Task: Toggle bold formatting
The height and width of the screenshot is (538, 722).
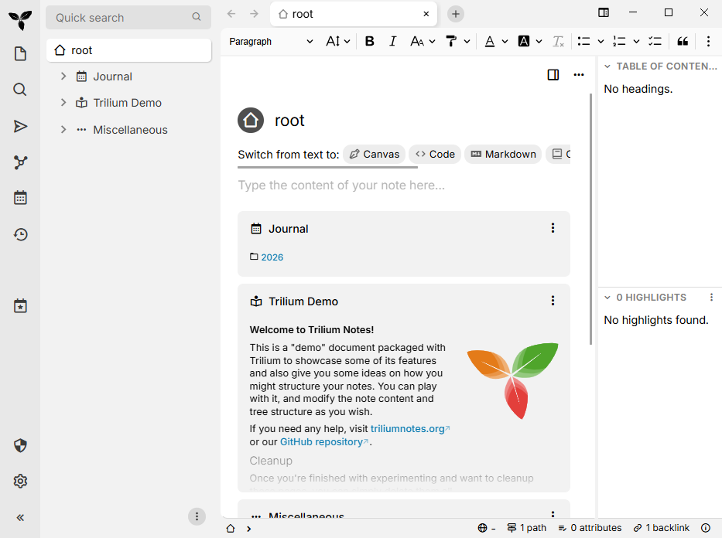Action: (369, 42)
